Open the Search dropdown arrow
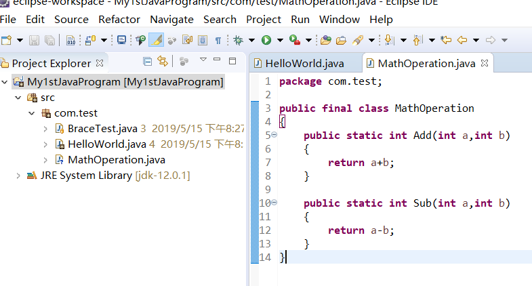 (x=371, y=40)
